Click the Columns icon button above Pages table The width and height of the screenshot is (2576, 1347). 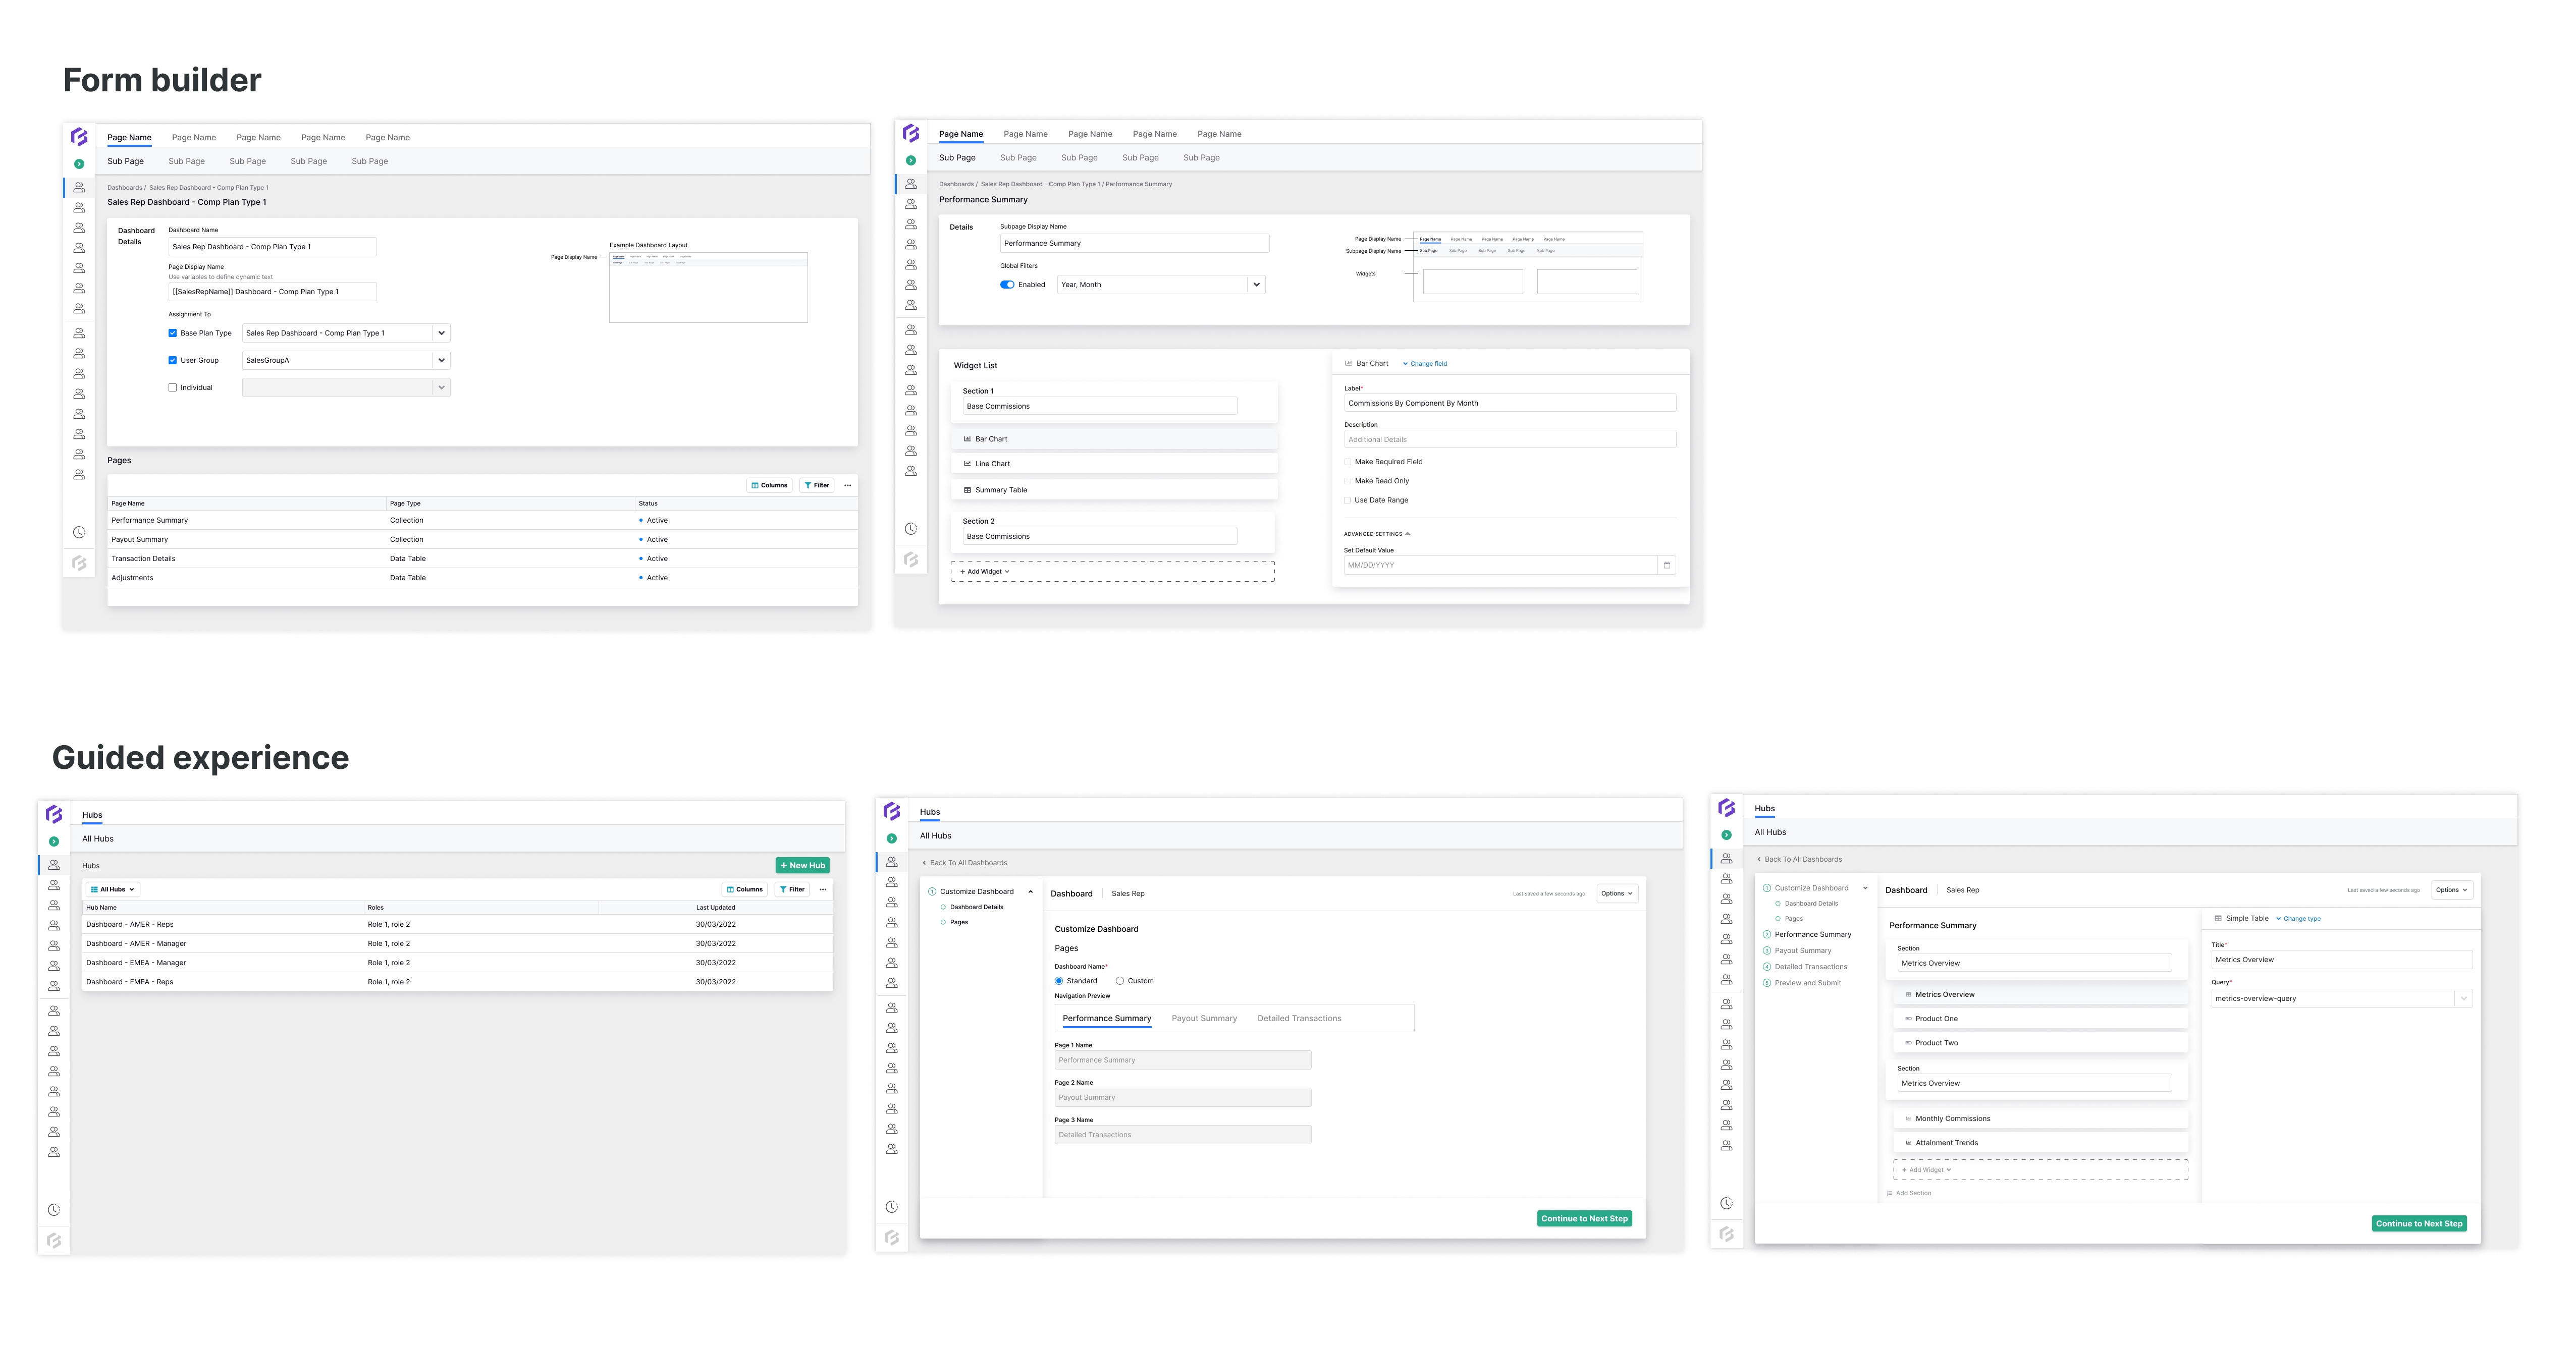click(x=769, y=486)
